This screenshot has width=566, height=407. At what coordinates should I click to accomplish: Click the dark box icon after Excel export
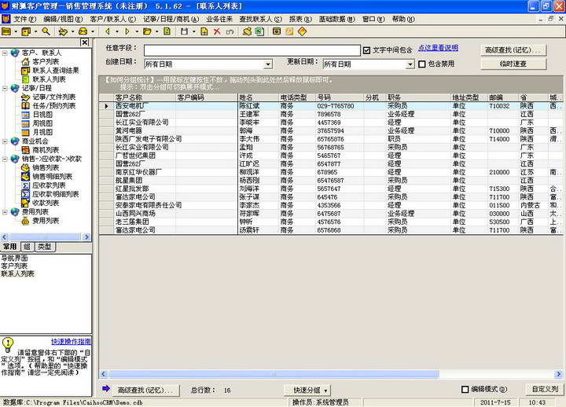click(x=277, y=31)
